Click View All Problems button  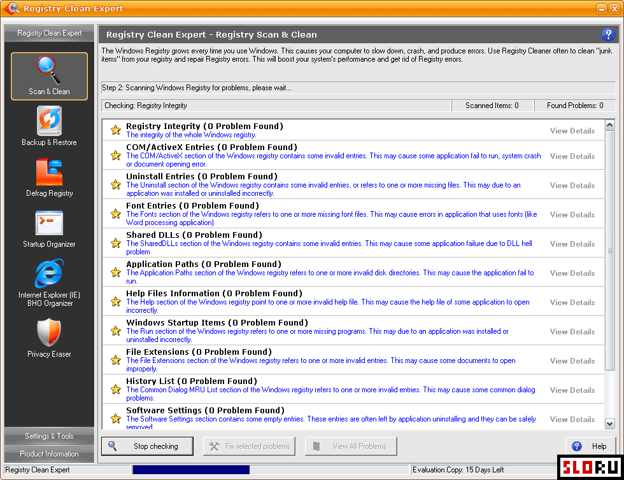tap(351, 446)
